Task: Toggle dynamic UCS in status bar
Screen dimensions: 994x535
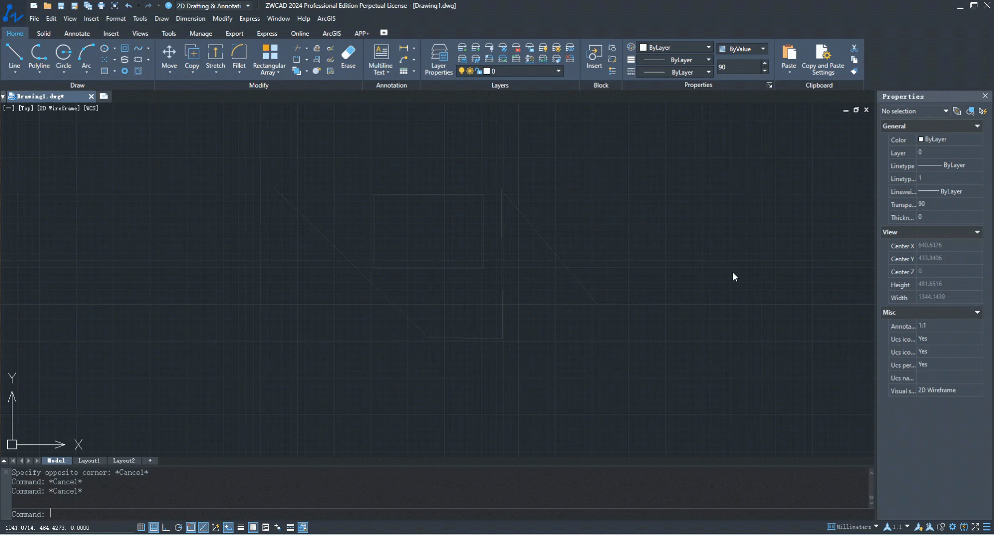Action: (x=216, y=527)
